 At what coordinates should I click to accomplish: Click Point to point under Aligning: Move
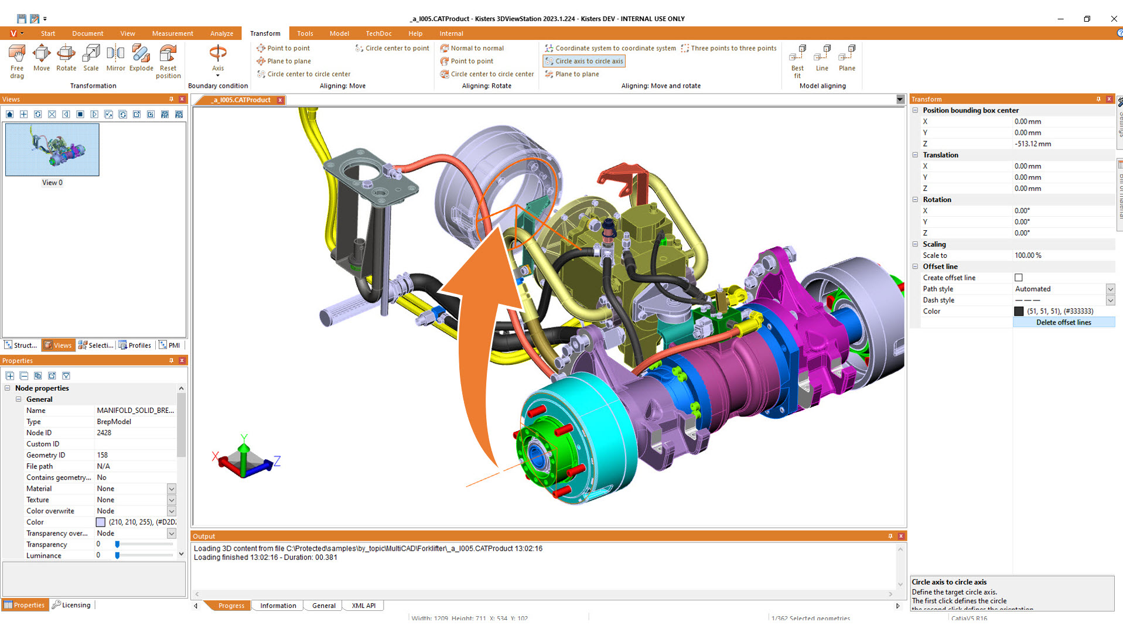tap(284, 48)
